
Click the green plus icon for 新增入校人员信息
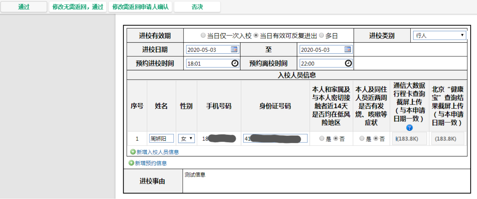click(x=133, y=152)
